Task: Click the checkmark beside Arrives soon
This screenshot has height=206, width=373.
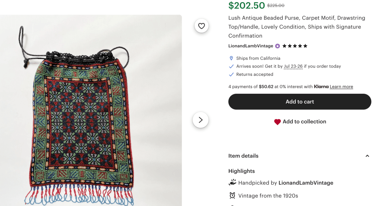Action: [231, 66]
